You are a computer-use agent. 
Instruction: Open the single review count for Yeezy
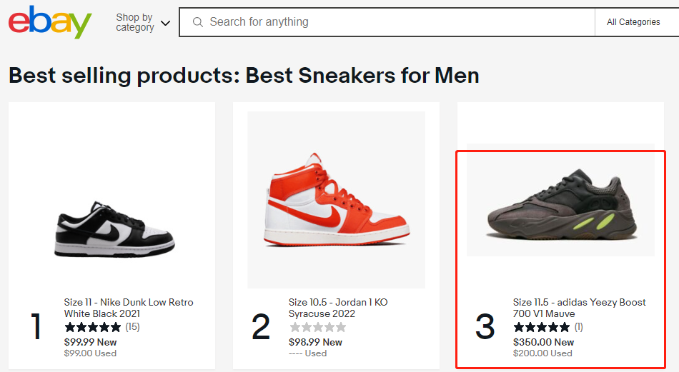(x=579, y=327)
